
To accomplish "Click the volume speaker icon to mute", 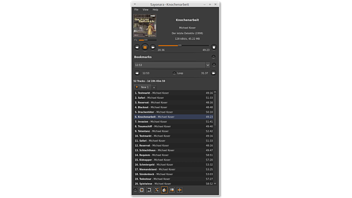I will point(135,40).
